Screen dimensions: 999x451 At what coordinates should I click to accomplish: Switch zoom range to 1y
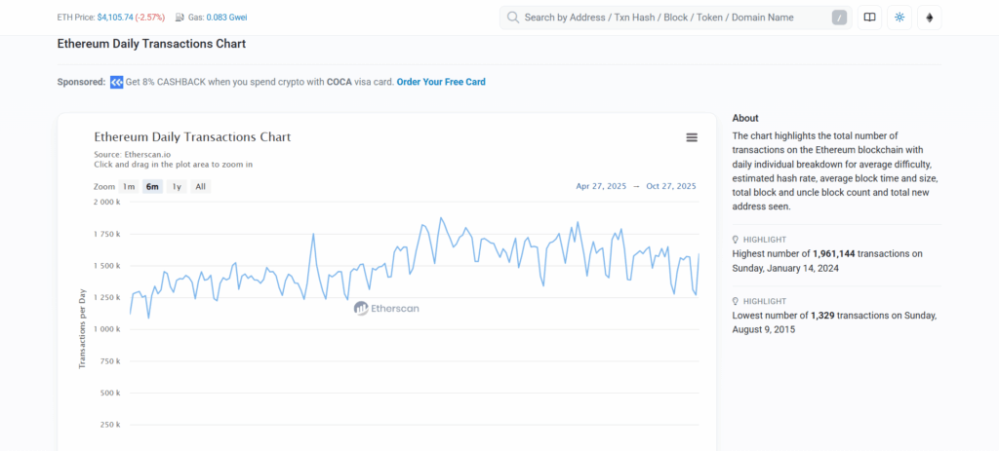[176, 186]
